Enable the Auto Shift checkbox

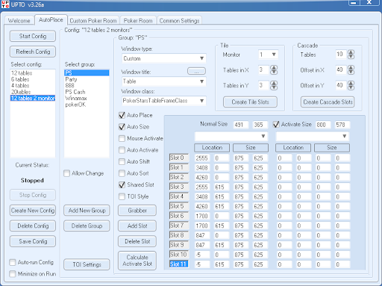(x=122, y=161)
